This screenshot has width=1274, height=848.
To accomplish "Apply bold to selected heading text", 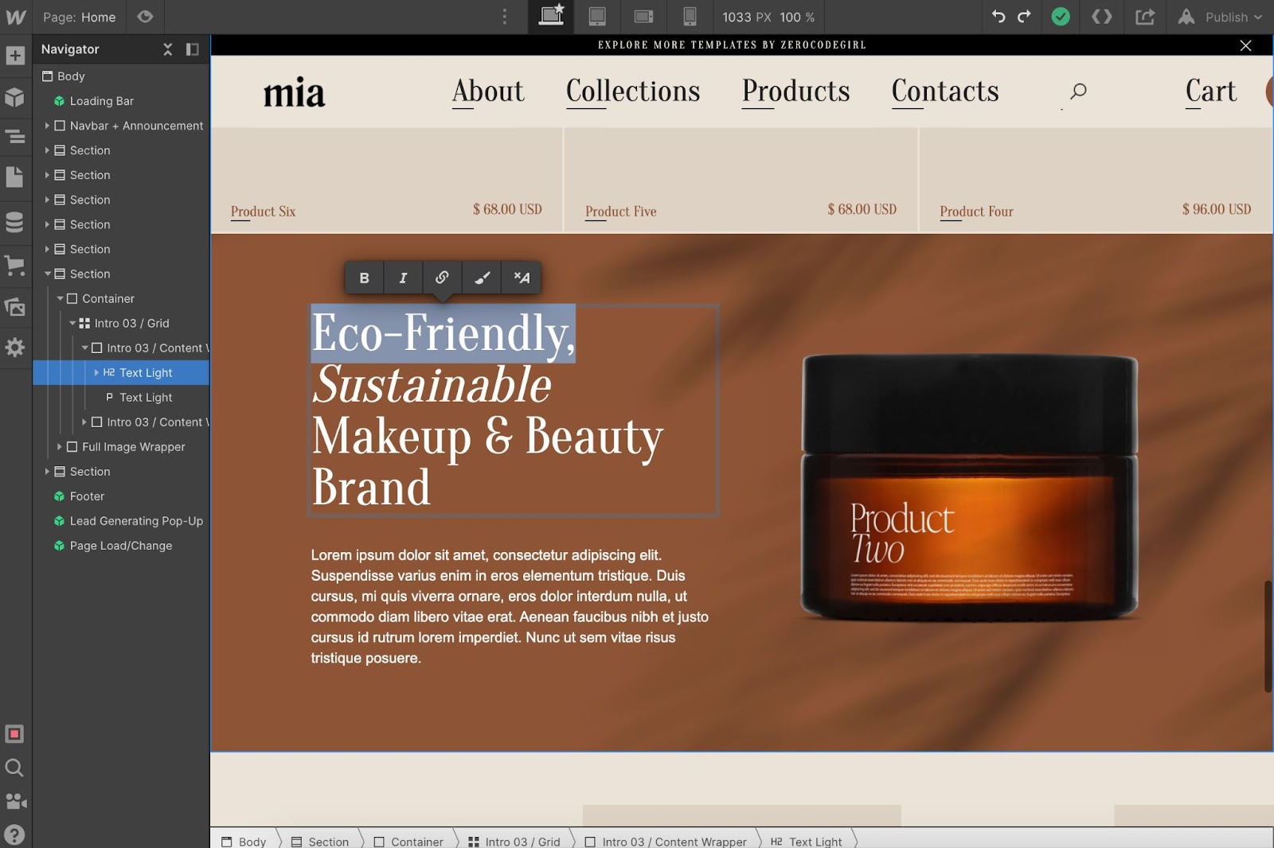I will (364, 278).
